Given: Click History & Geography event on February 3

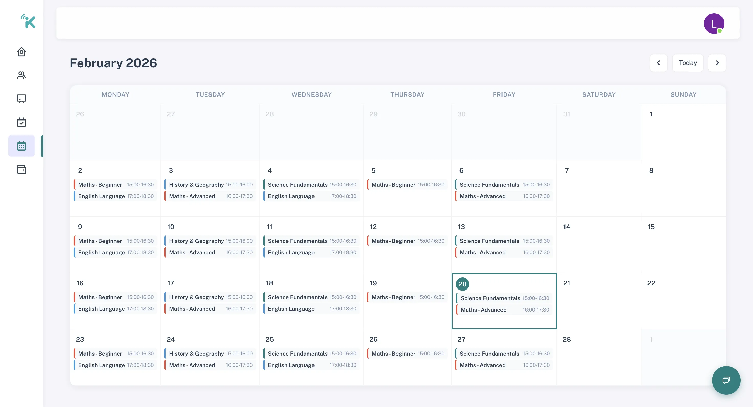Looking at the screenshot, I should pyautogui.click(x=210, y=184).
